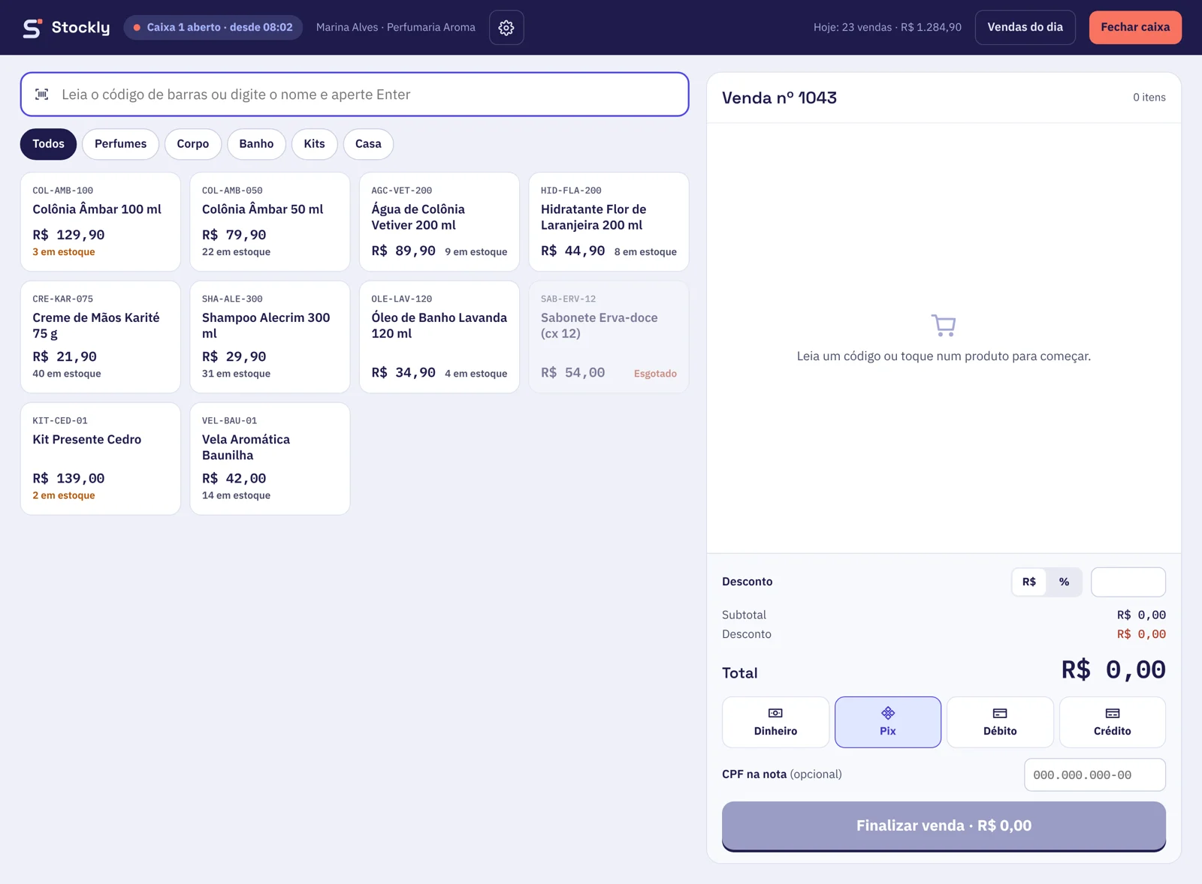Add Creme de Mãos Karité product
The image size is (1202, 884).
coord(101,337)
